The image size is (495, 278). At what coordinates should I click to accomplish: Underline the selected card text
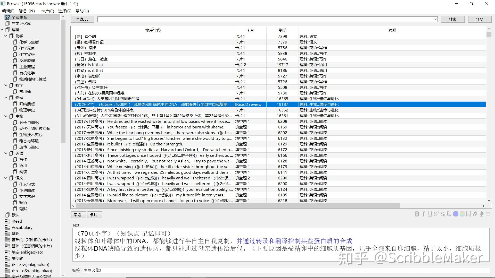point(430,214)
